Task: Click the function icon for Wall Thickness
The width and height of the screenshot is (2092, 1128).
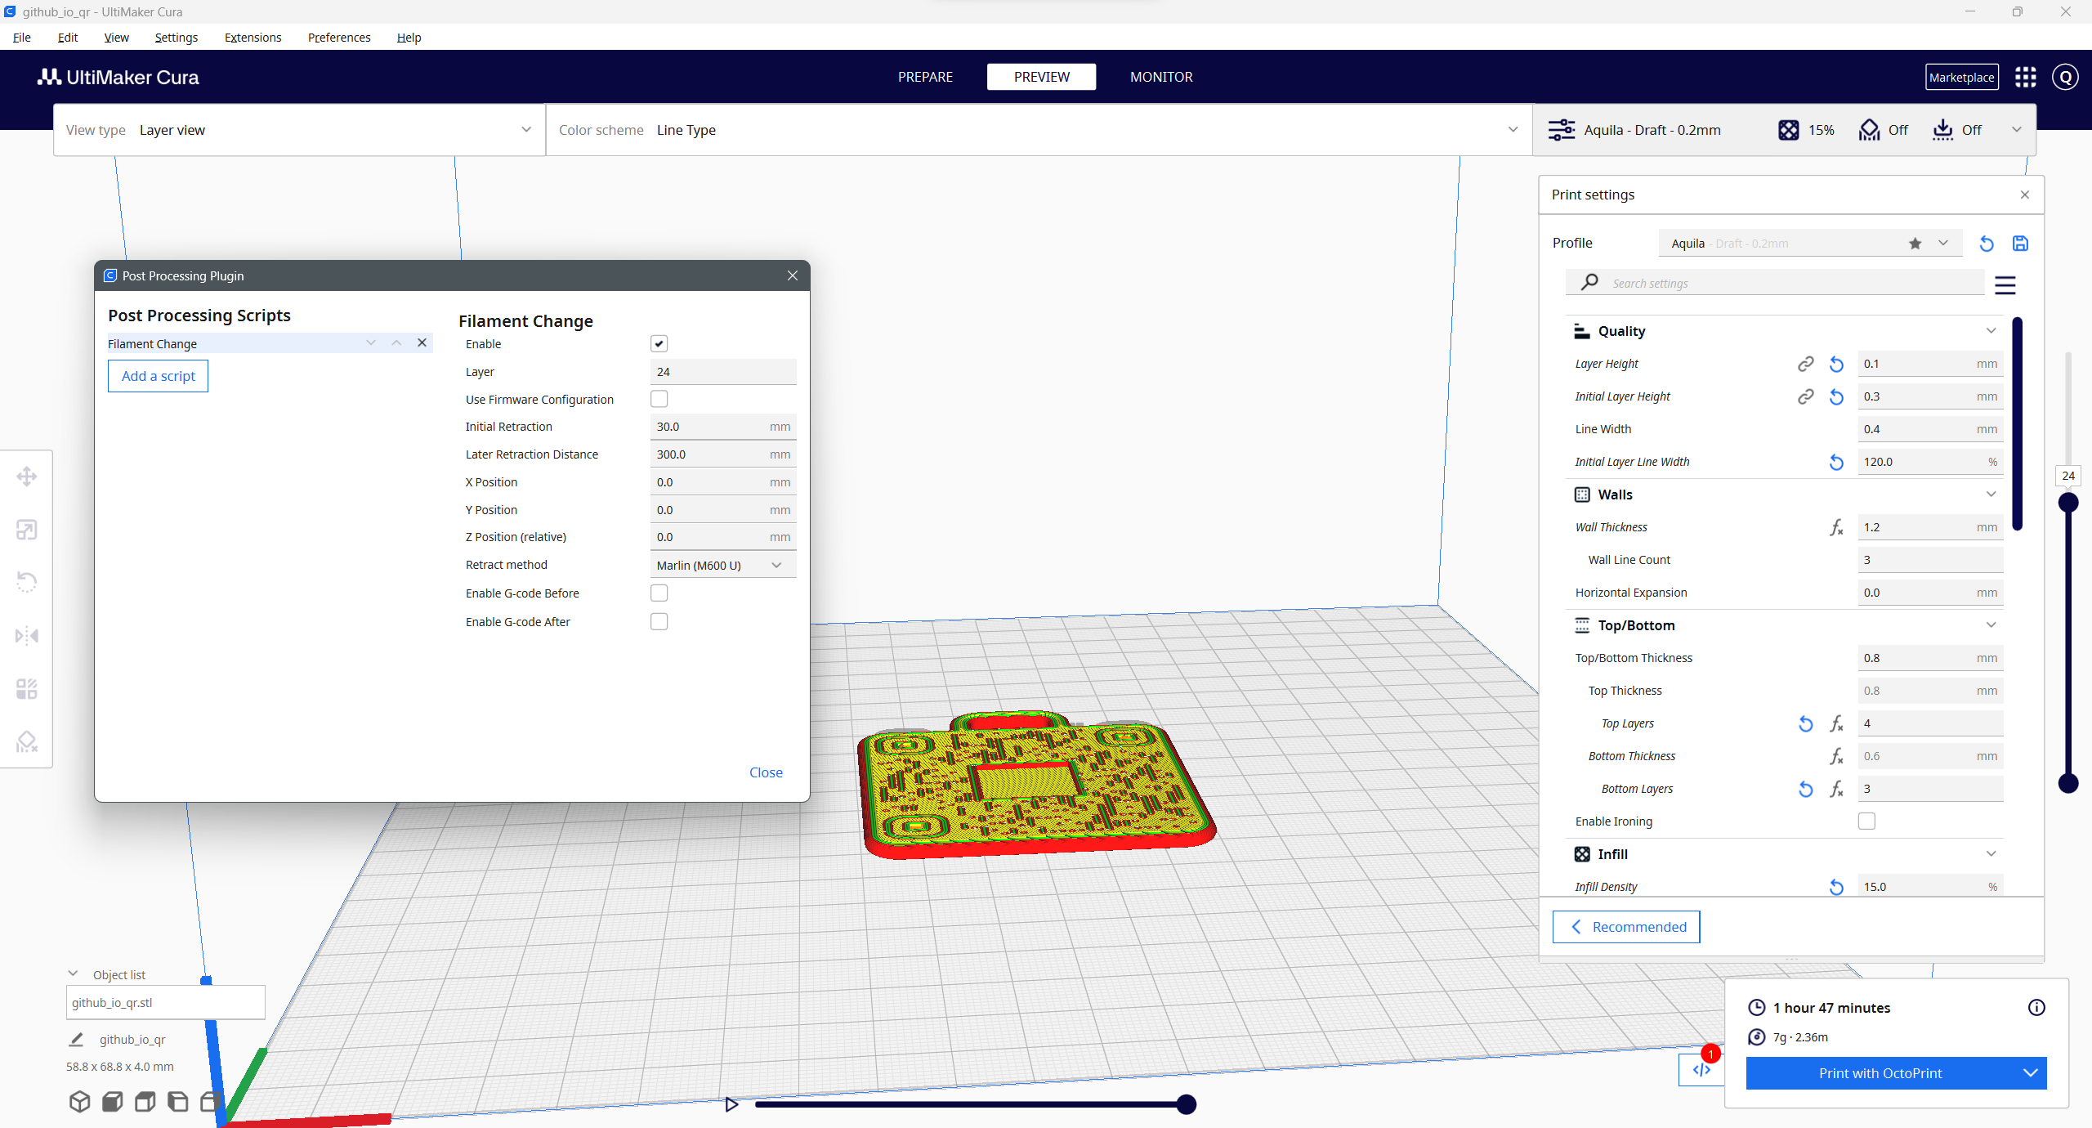Action: pyautogui.click(x=1836, y=527)
